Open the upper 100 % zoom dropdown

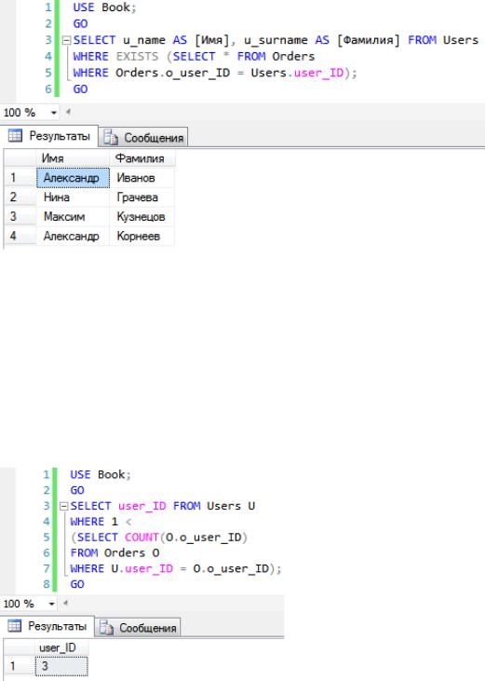(x=53, y=113)
